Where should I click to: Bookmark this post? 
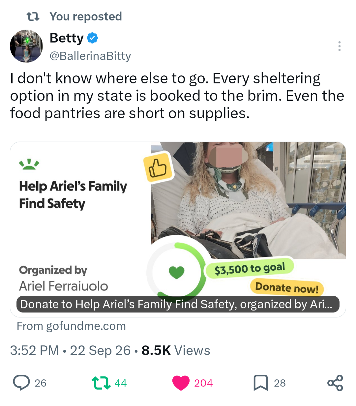point(260,383)
